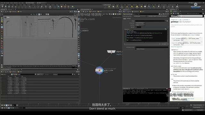Click the Number Count slider track

tap(154, 27)
